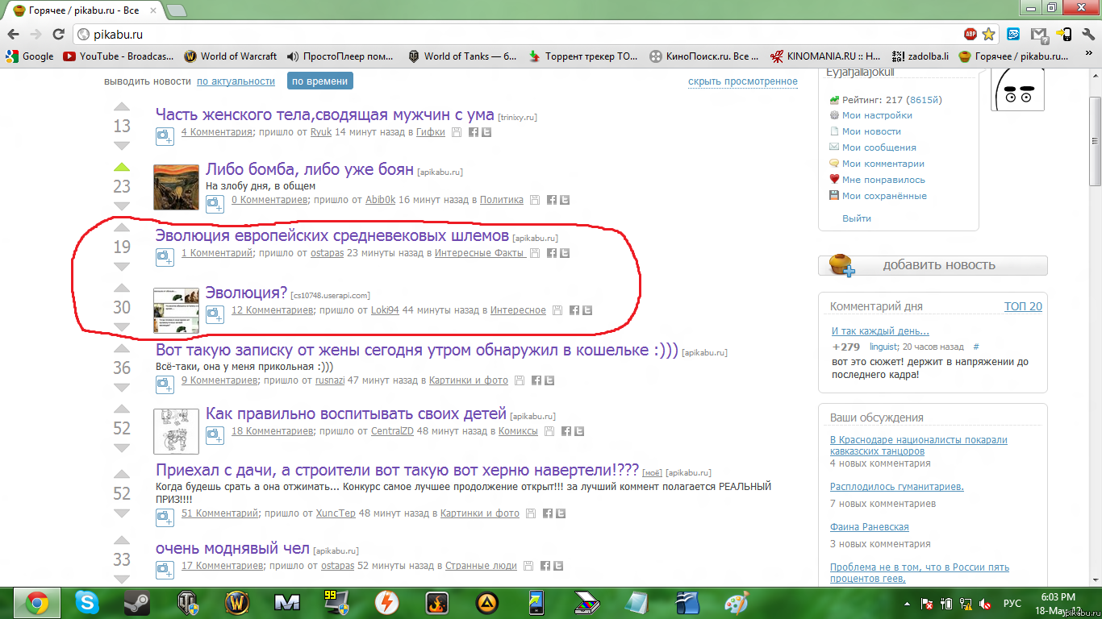
Task: Bookmark this page with the star icon
Action: click(x=988, y=35)
